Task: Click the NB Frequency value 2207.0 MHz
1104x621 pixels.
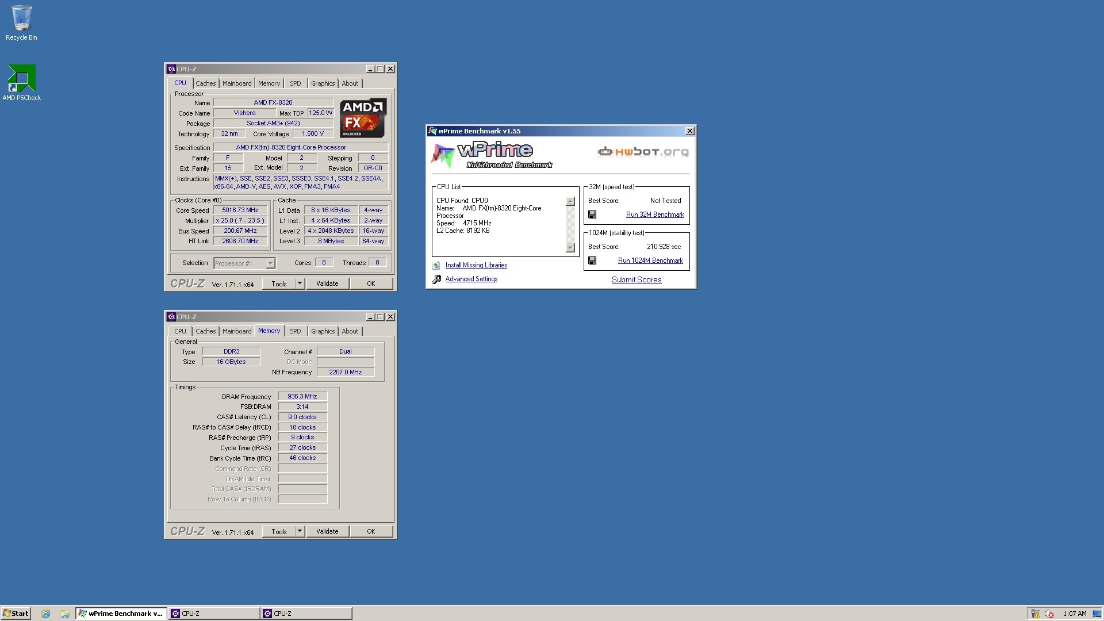Action: point(346,372)
